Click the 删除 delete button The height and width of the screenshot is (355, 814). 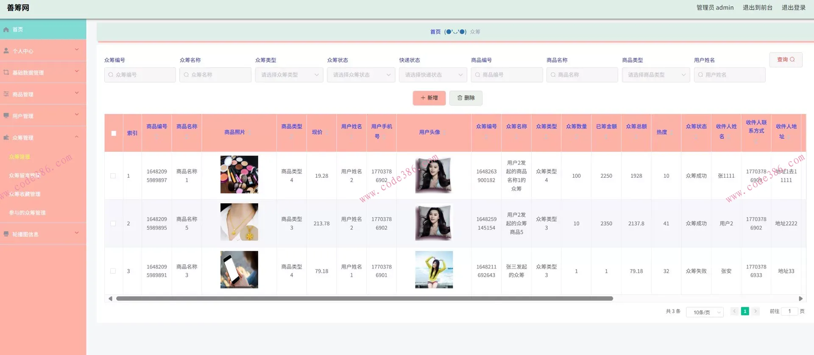click(x=466, y=98)
